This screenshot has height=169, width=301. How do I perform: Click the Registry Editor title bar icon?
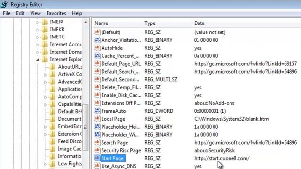click(x=4, y=4)
